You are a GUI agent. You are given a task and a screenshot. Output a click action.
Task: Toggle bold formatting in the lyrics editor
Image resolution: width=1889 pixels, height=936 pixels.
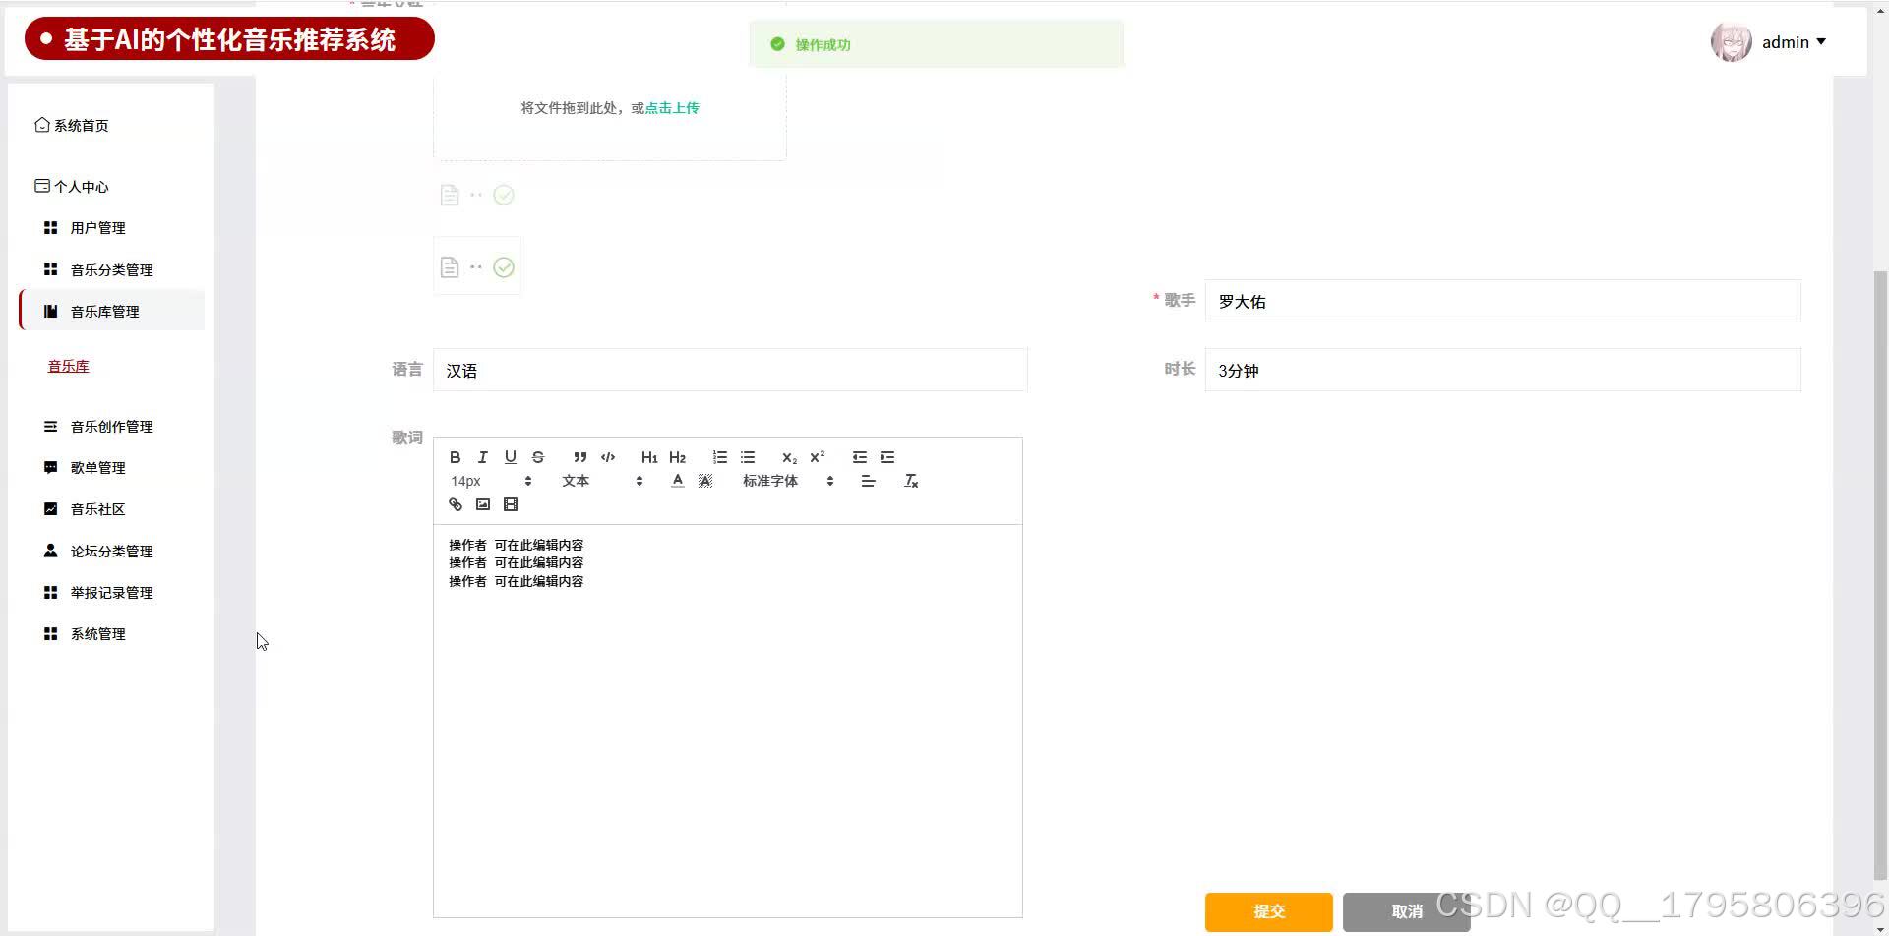[455, 456]
